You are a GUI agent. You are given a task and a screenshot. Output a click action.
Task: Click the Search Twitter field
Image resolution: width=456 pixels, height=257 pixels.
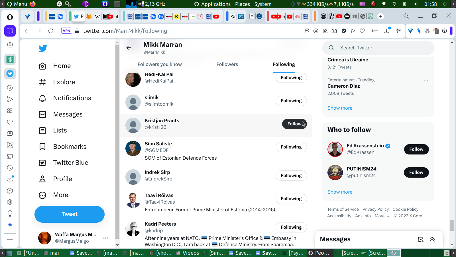pyautogui.click(x=378, y=48)
